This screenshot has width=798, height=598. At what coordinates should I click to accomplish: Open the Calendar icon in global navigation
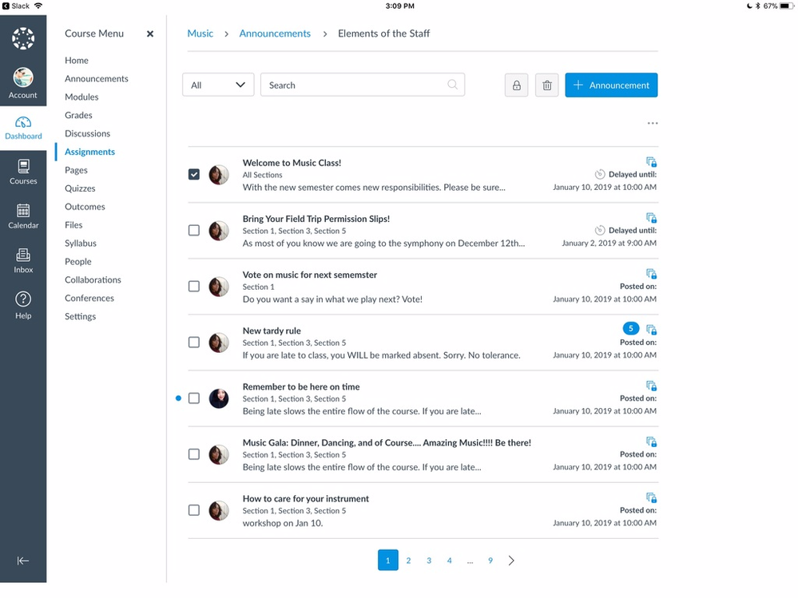pos(23,216)
